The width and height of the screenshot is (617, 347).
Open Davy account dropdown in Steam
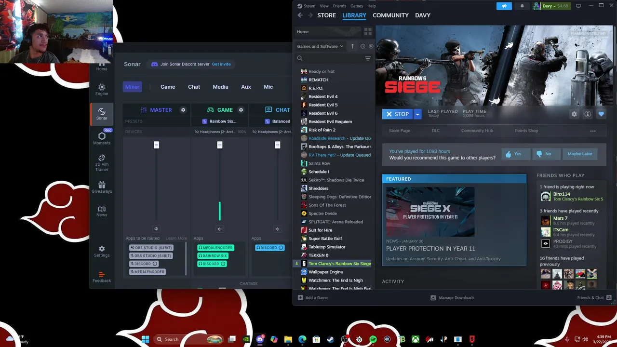551,6
